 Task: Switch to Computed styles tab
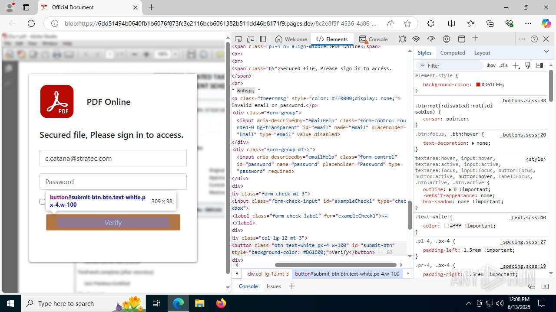coord(453,52)
